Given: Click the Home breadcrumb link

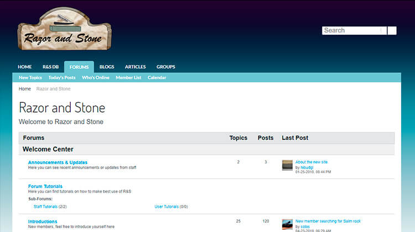Looking at the screenshot, I should 25,89.
